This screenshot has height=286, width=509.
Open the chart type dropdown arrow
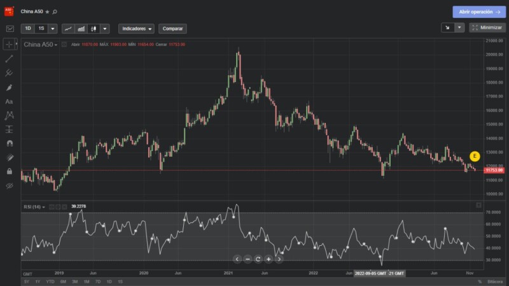click(104, 29)
